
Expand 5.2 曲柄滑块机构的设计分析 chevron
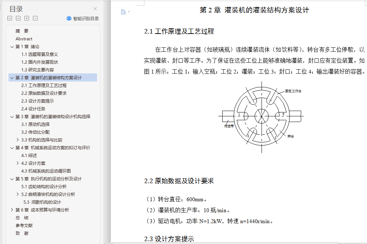click(18, 194)
